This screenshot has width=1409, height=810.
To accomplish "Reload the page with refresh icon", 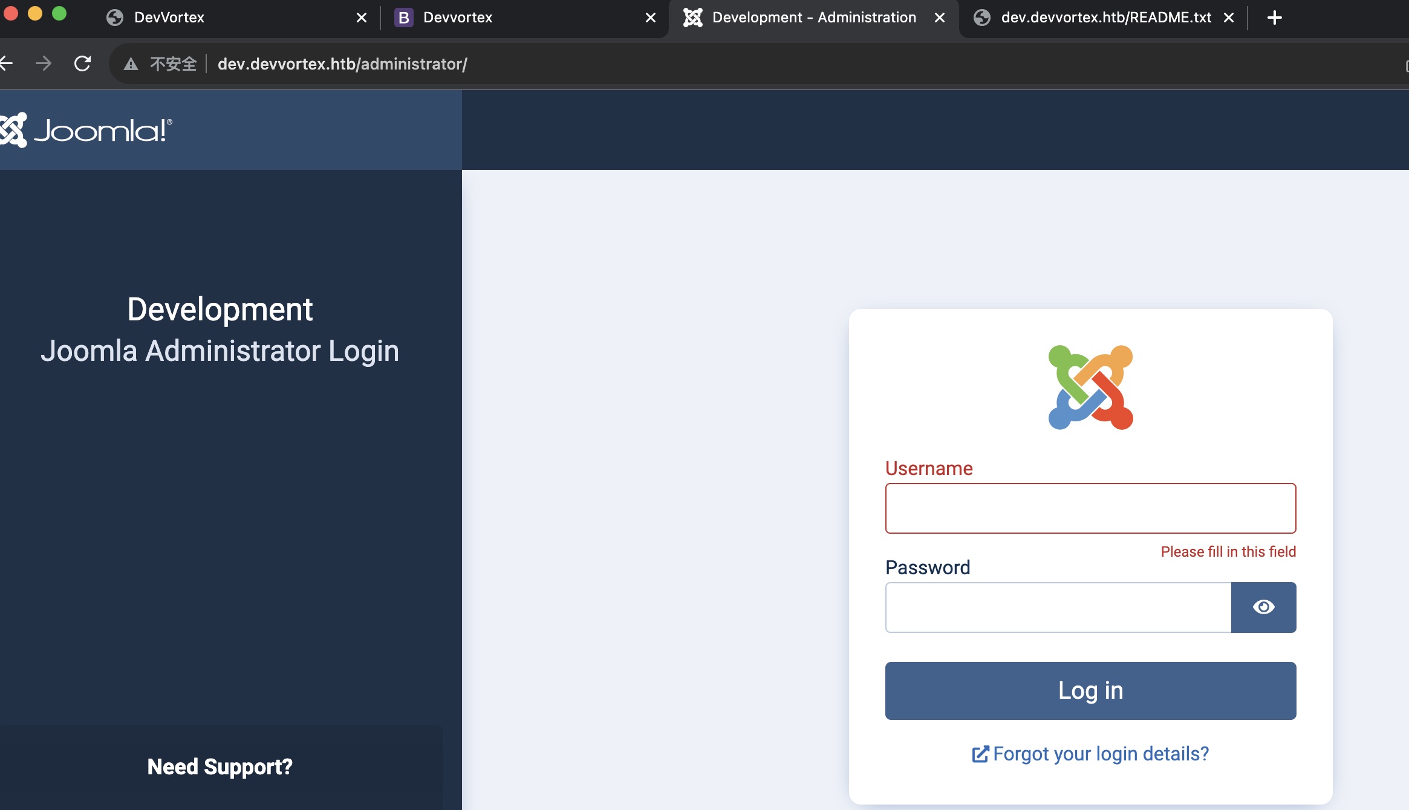I will [x=82, y=63].
